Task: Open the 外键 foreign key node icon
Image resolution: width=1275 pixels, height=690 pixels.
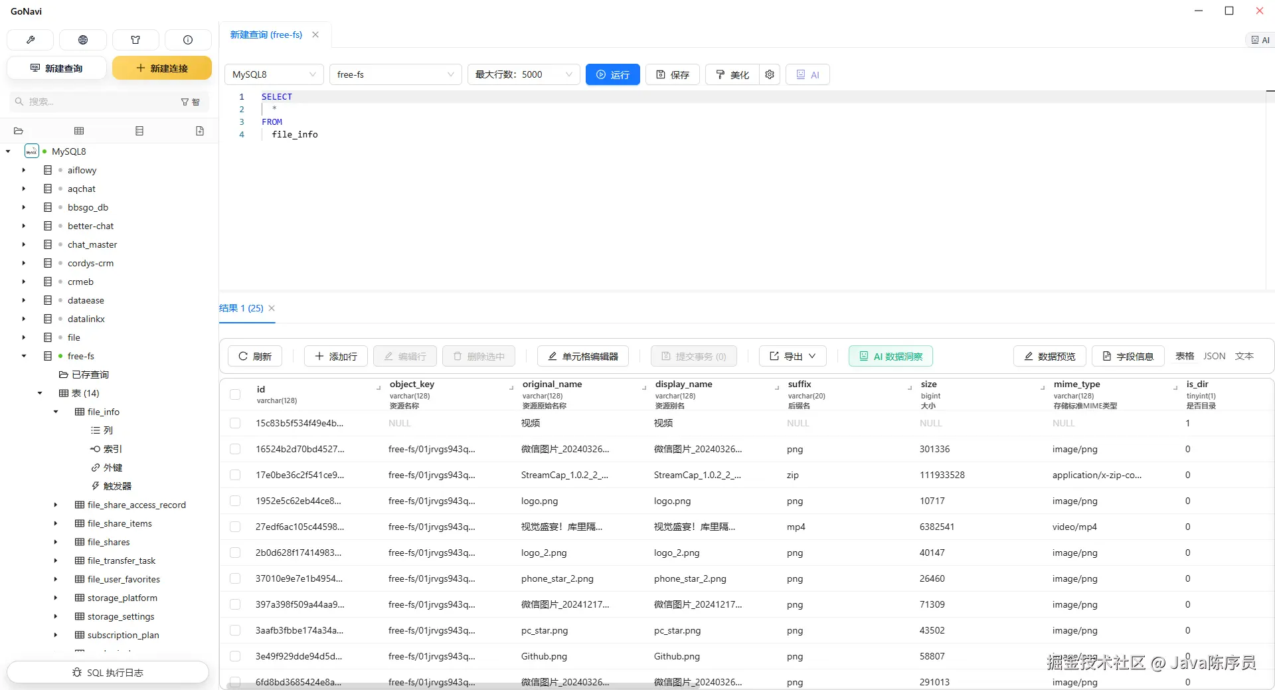Action: [x=96, y=468]
